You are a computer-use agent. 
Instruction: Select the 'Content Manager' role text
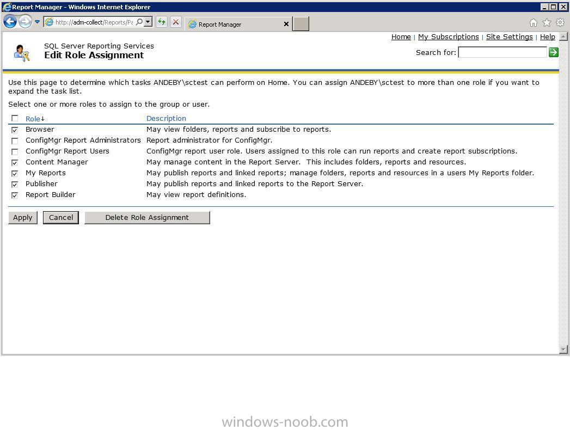[x=57, y=162]
